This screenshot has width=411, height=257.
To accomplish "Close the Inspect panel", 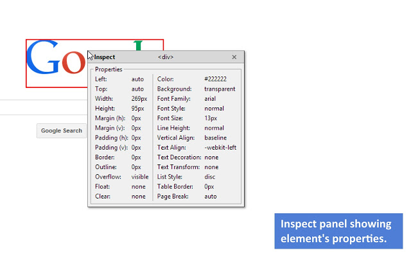I will pos(234,57).
